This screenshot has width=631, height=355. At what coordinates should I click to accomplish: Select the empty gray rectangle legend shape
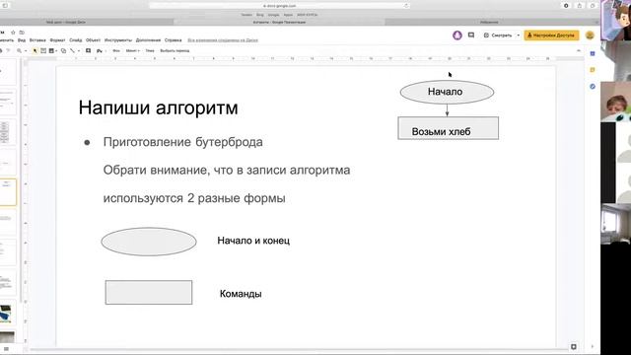(x=149, y=292)
